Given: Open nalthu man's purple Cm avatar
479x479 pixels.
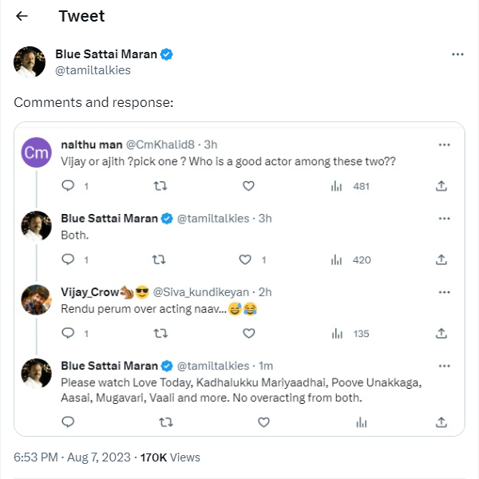Looking at the screenshot, I should (34, 152).
